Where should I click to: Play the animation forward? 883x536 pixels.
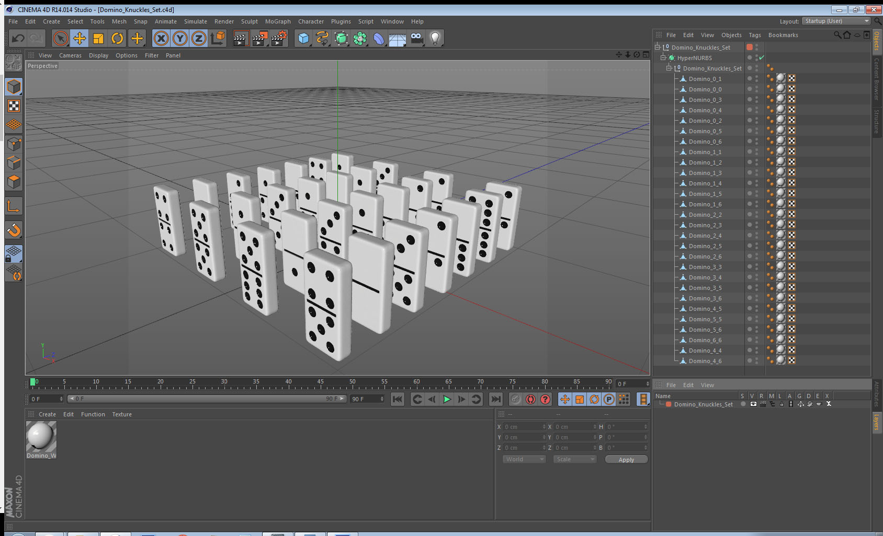click(x=447, y=399)
